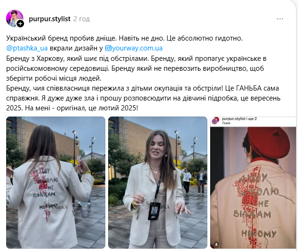298x251 pixels.
Task: Click the plus follow badge on avatar
Action: (20, 24)
